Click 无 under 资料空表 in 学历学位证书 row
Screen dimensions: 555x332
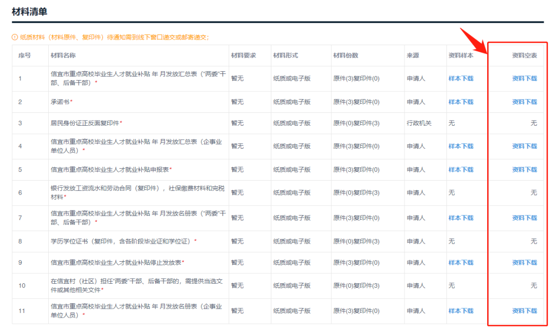coord(534,241)
